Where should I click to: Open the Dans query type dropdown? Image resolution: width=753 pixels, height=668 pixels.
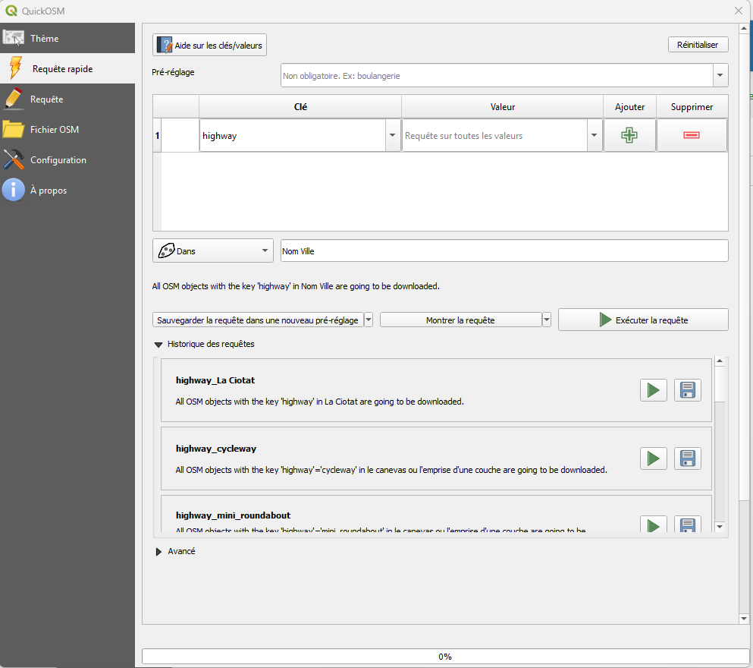(x=213, y=250)
